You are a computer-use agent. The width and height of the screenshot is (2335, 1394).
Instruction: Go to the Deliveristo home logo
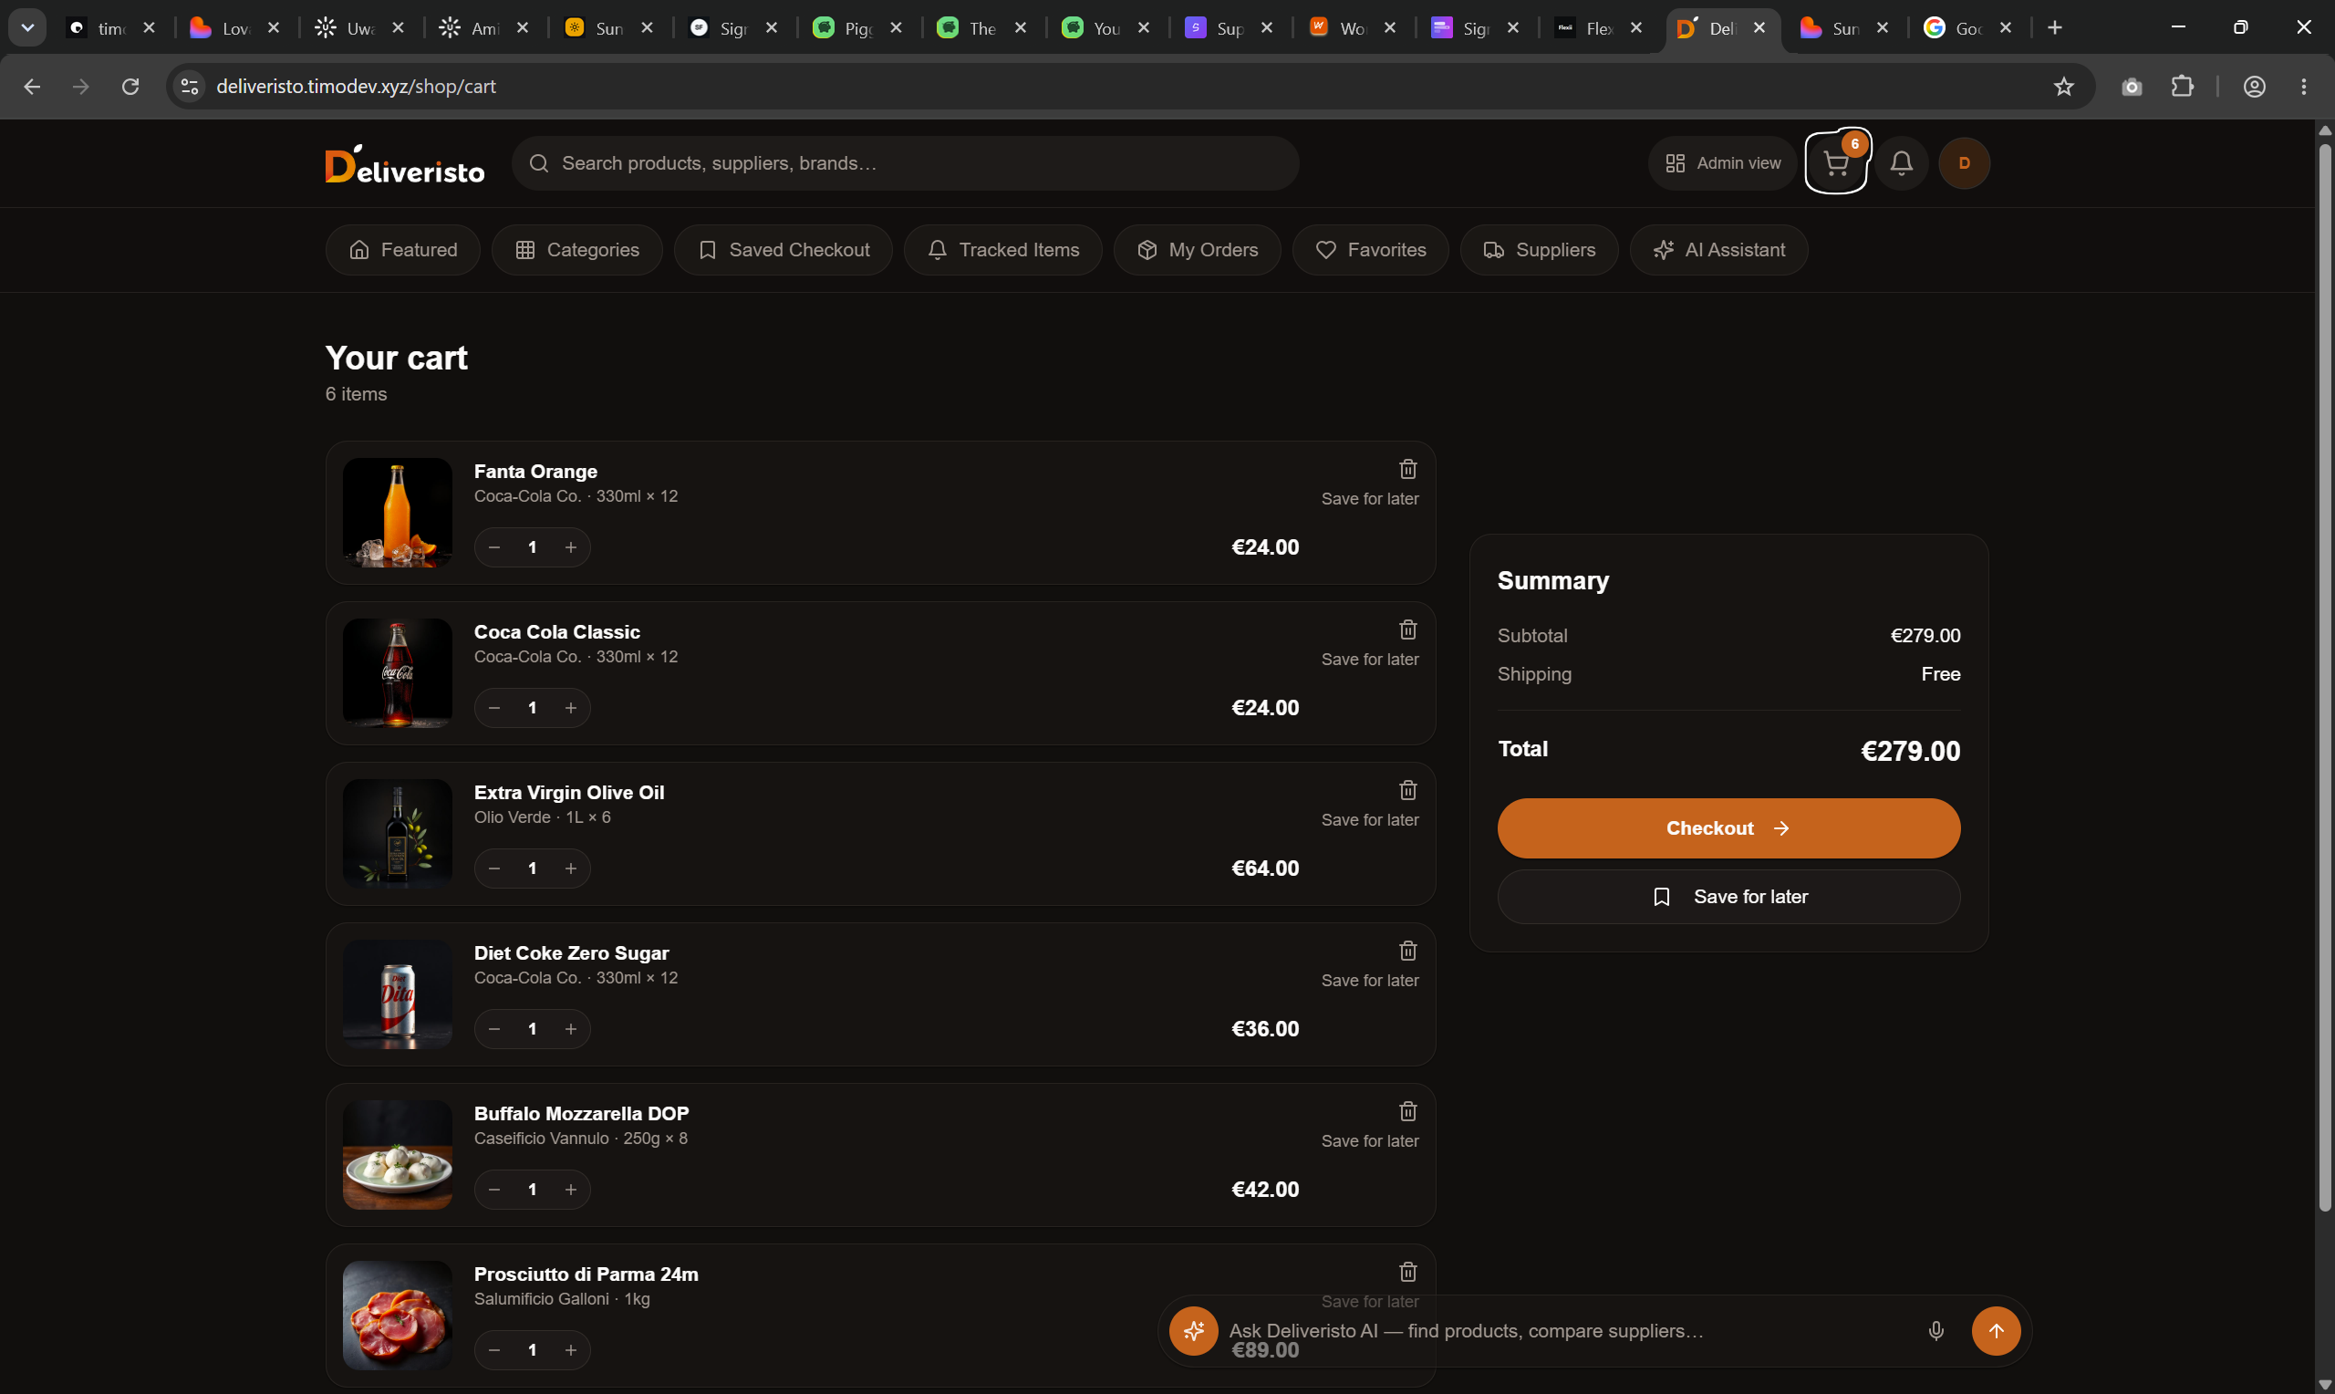pyautogui.click(x=405, y=164)
